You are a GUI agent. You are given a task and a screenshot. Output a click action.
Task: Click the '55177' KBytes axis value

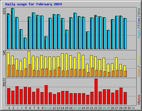pyautogui.click(x=4, y=82)
